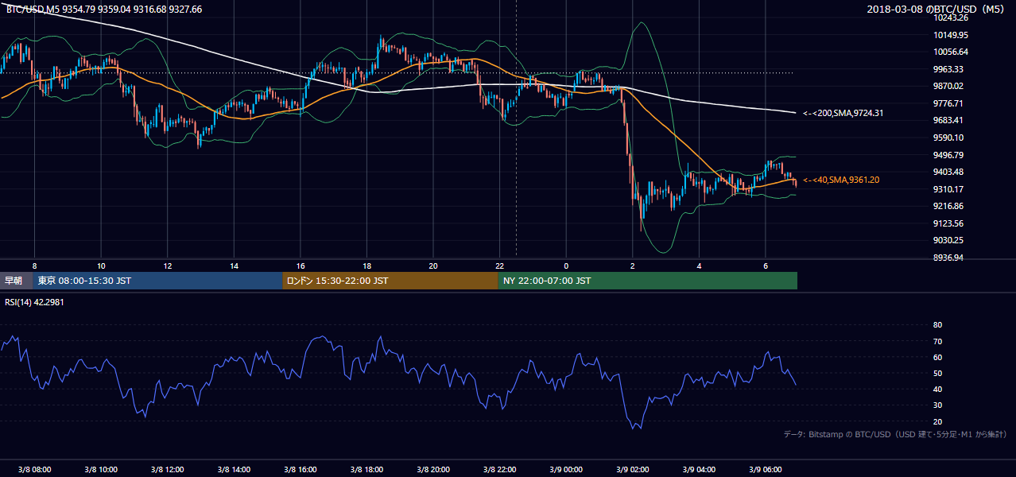Click the 40 SMA 9361.20 label
The height and width of the screenshot is (477, 1016).
pyautogui.click(x=841, y=180)
